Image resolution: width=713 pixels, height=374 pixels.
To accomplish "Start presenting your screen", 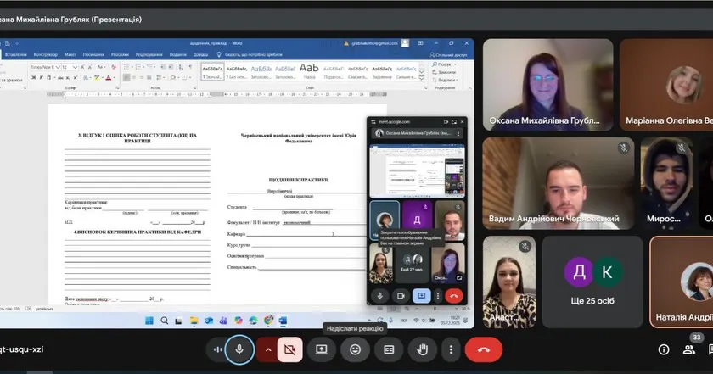I will (322, 349).
